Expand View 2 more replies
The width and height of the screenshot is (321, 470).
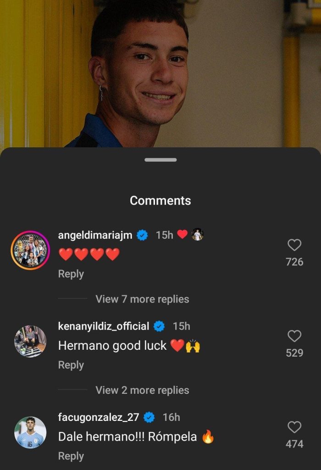(142, 390)
